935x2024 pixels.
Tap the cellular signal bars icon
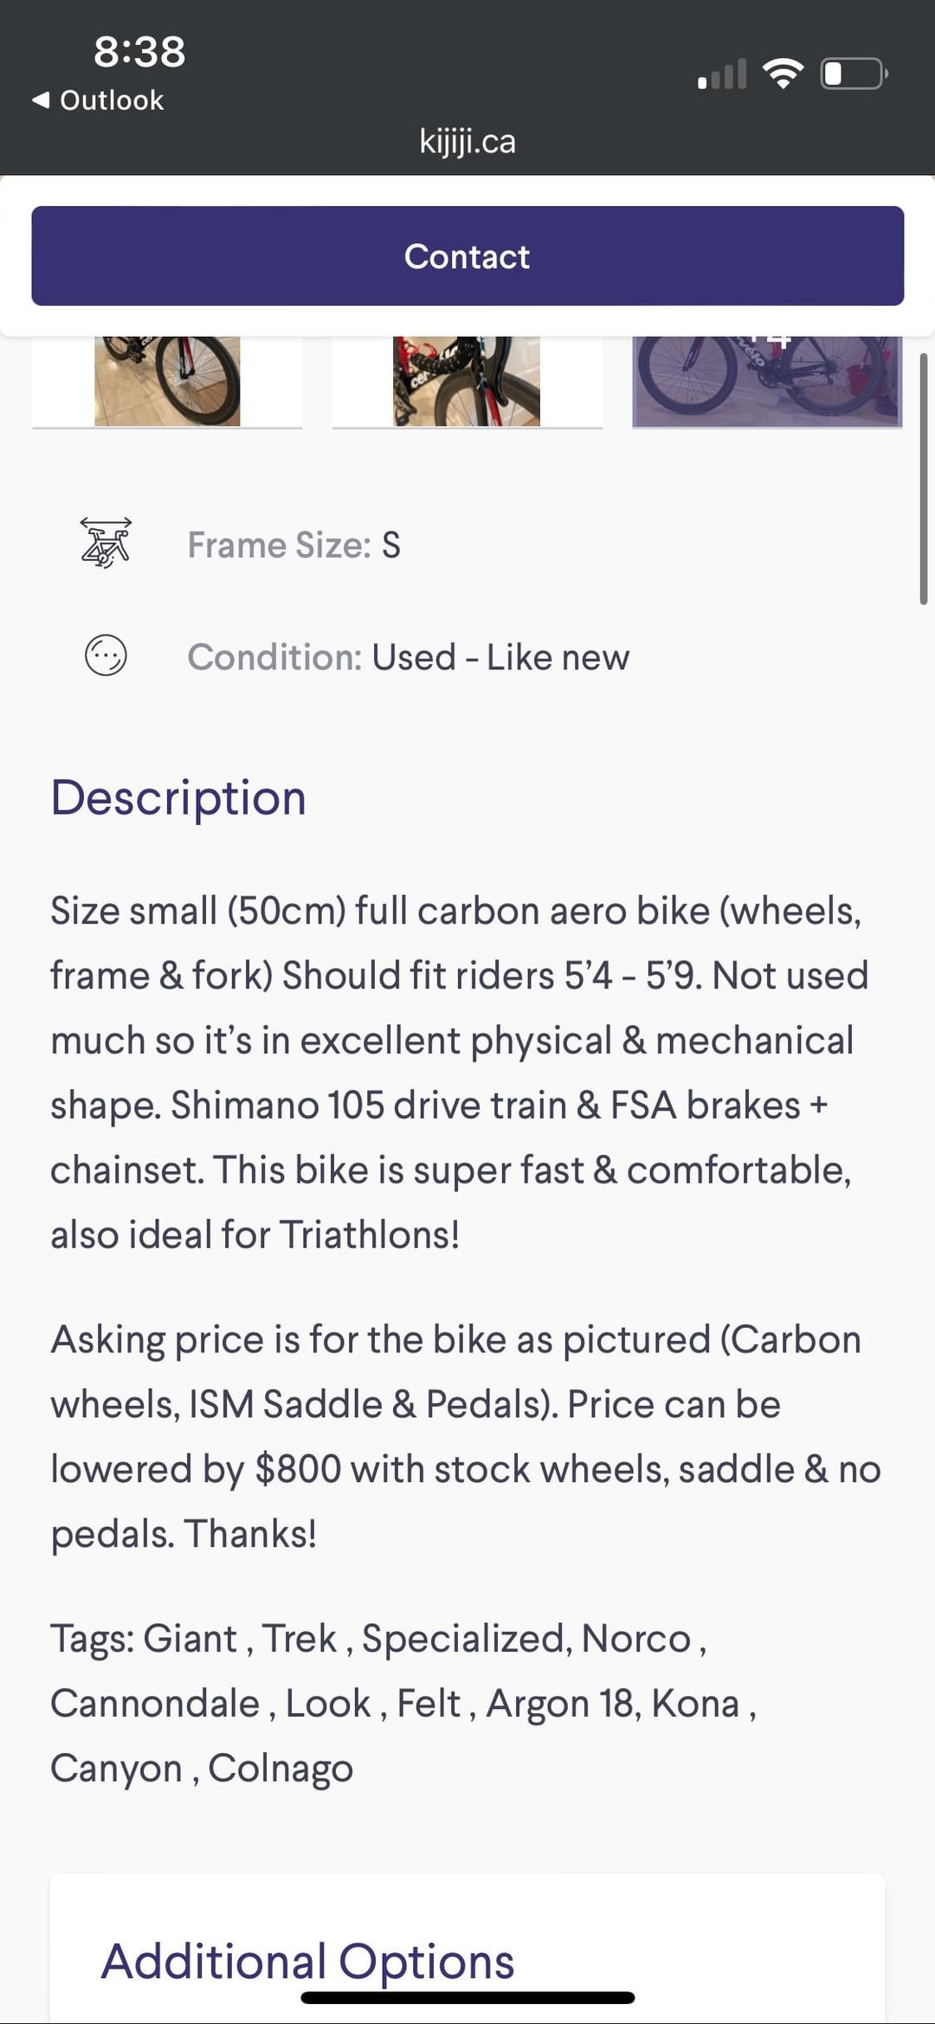coord(722,74)
